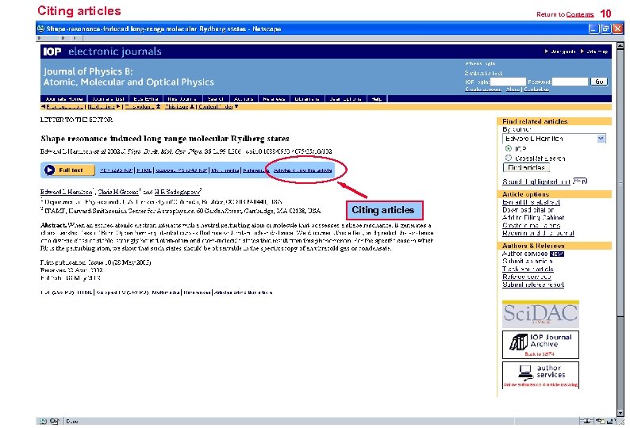The image size is (630, 428).
Task: Open the Search menu item
Action: click(x=215, y=99)
